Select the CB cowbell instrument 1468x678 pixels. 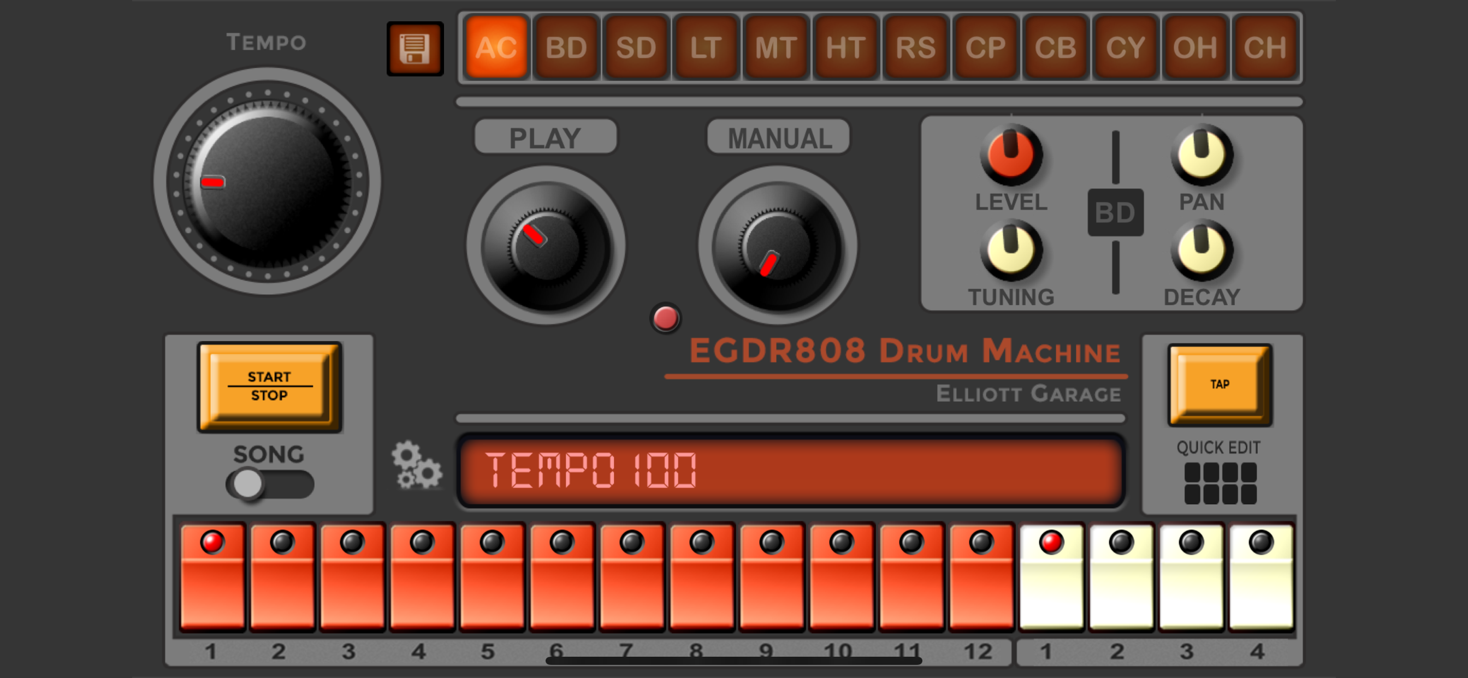[1056, 47]
